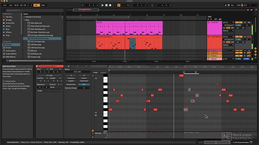Select the Master track header
Viewport: 259px width, 145px height.
click(214, 59)
